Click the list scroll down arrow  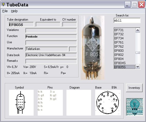coord(138,67)
